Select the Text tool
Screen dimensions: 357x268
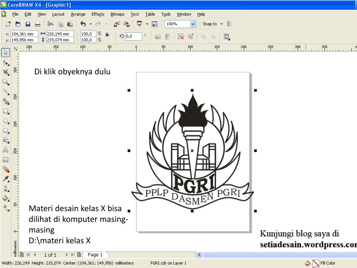(x=6, y=150)
